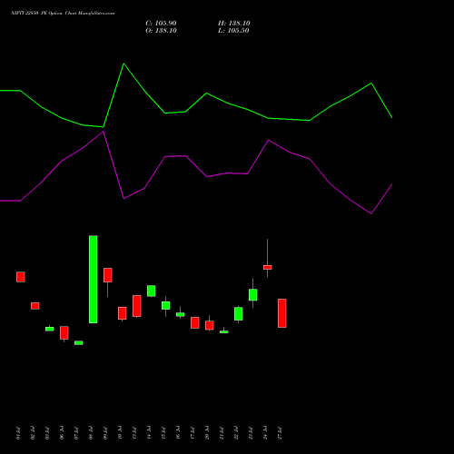454x454 pixels.
Task: Click the green candle on 22 Jul
Action: click(239, 314)
